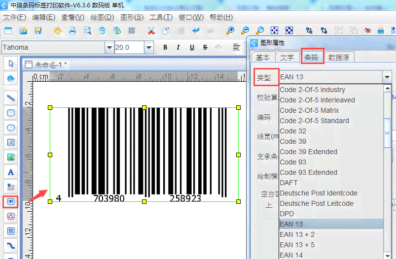Choose Code 39 Extended
Screen dimensions: 396x259
click(x=331, y=152)
